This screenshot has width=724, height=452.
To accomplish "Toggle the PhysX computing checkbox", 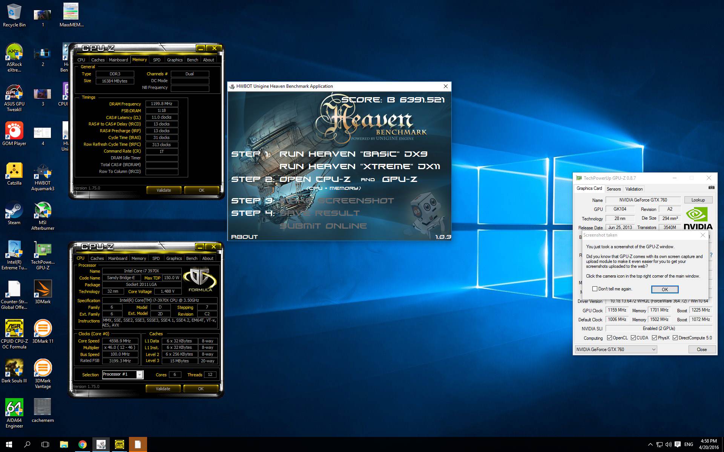I will pyautogui.click(x=654, y=338).
